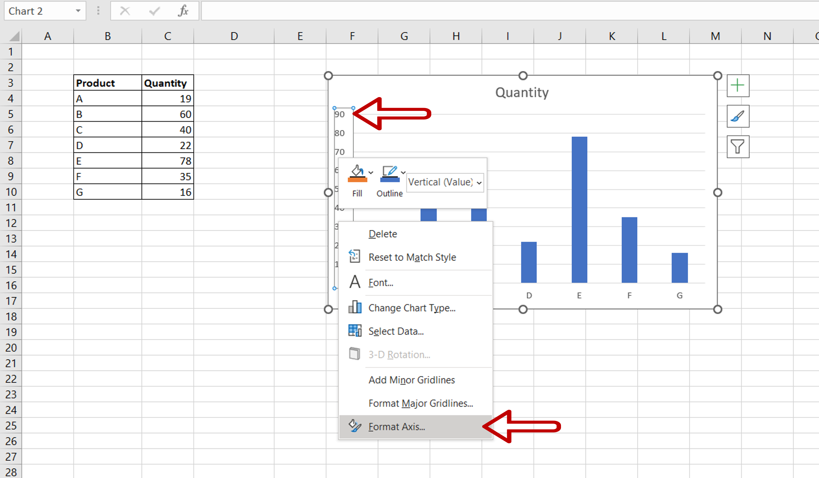This screenshot has width=819, height=478.
Task: Click the chart styles Paintbrush icon
Action: 738,117
